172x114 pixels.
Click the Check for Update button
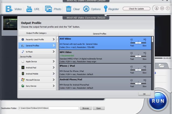click(x=137, y=9)
